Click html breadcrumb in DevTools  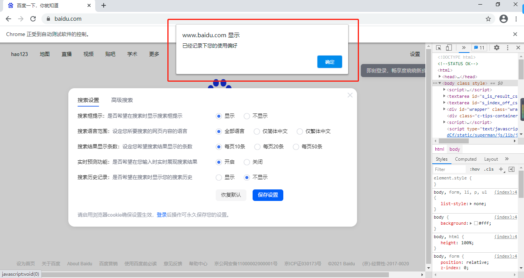coord(440,149)
